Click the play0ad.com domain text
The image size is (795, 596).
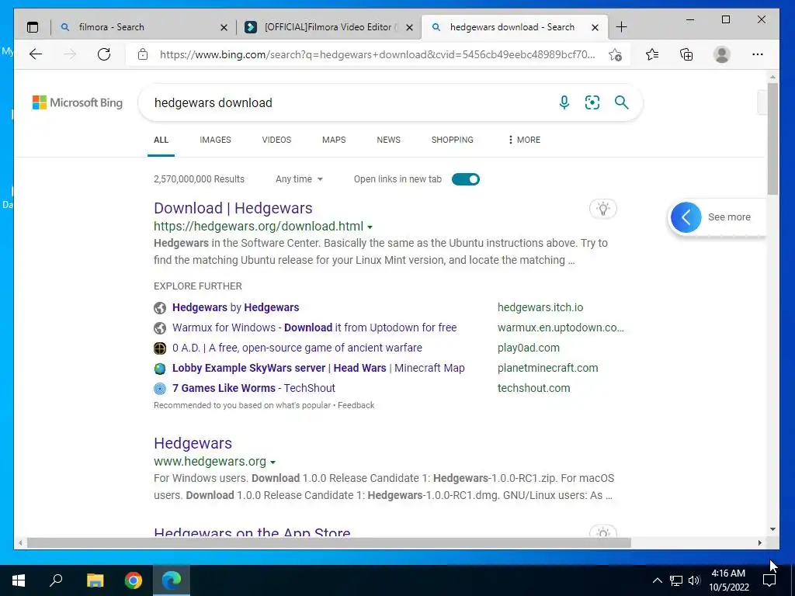tap(528, 348)
